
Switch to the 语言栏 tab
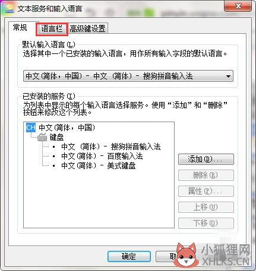[52, 29]
